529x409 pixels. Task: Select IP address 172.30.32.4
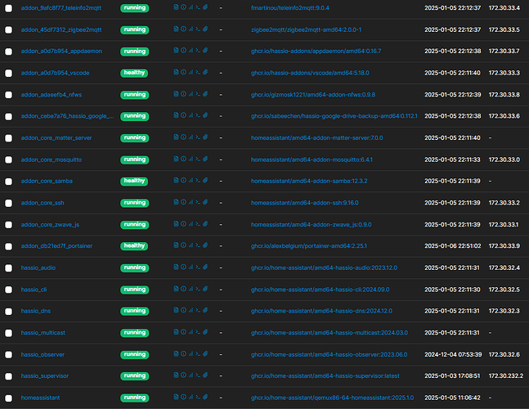pos(504,267)
